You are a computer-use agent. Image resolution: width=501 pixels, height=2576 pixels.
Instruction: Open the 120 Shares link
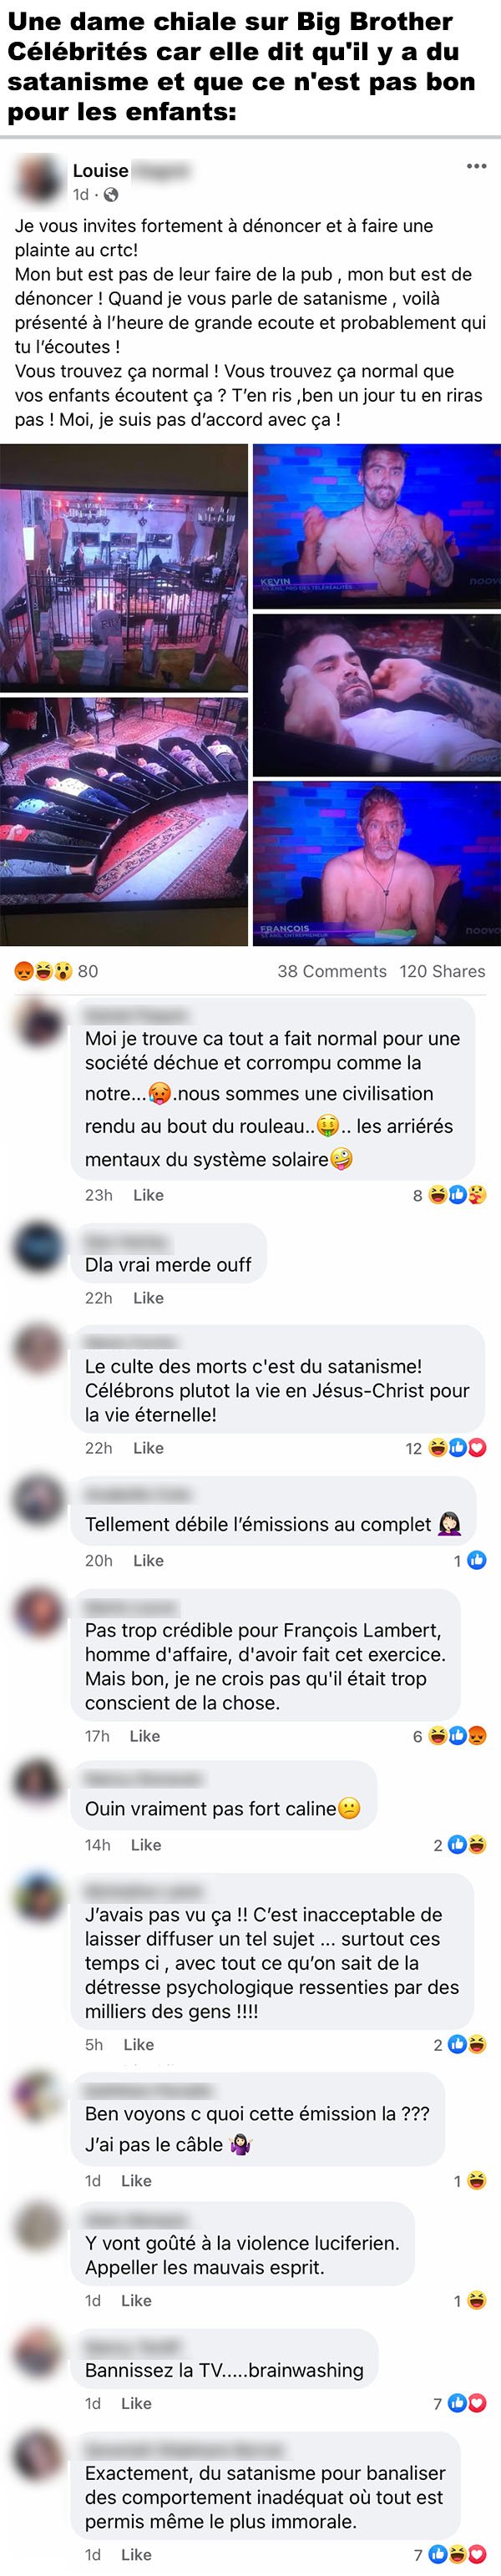(x=442, y=971)
